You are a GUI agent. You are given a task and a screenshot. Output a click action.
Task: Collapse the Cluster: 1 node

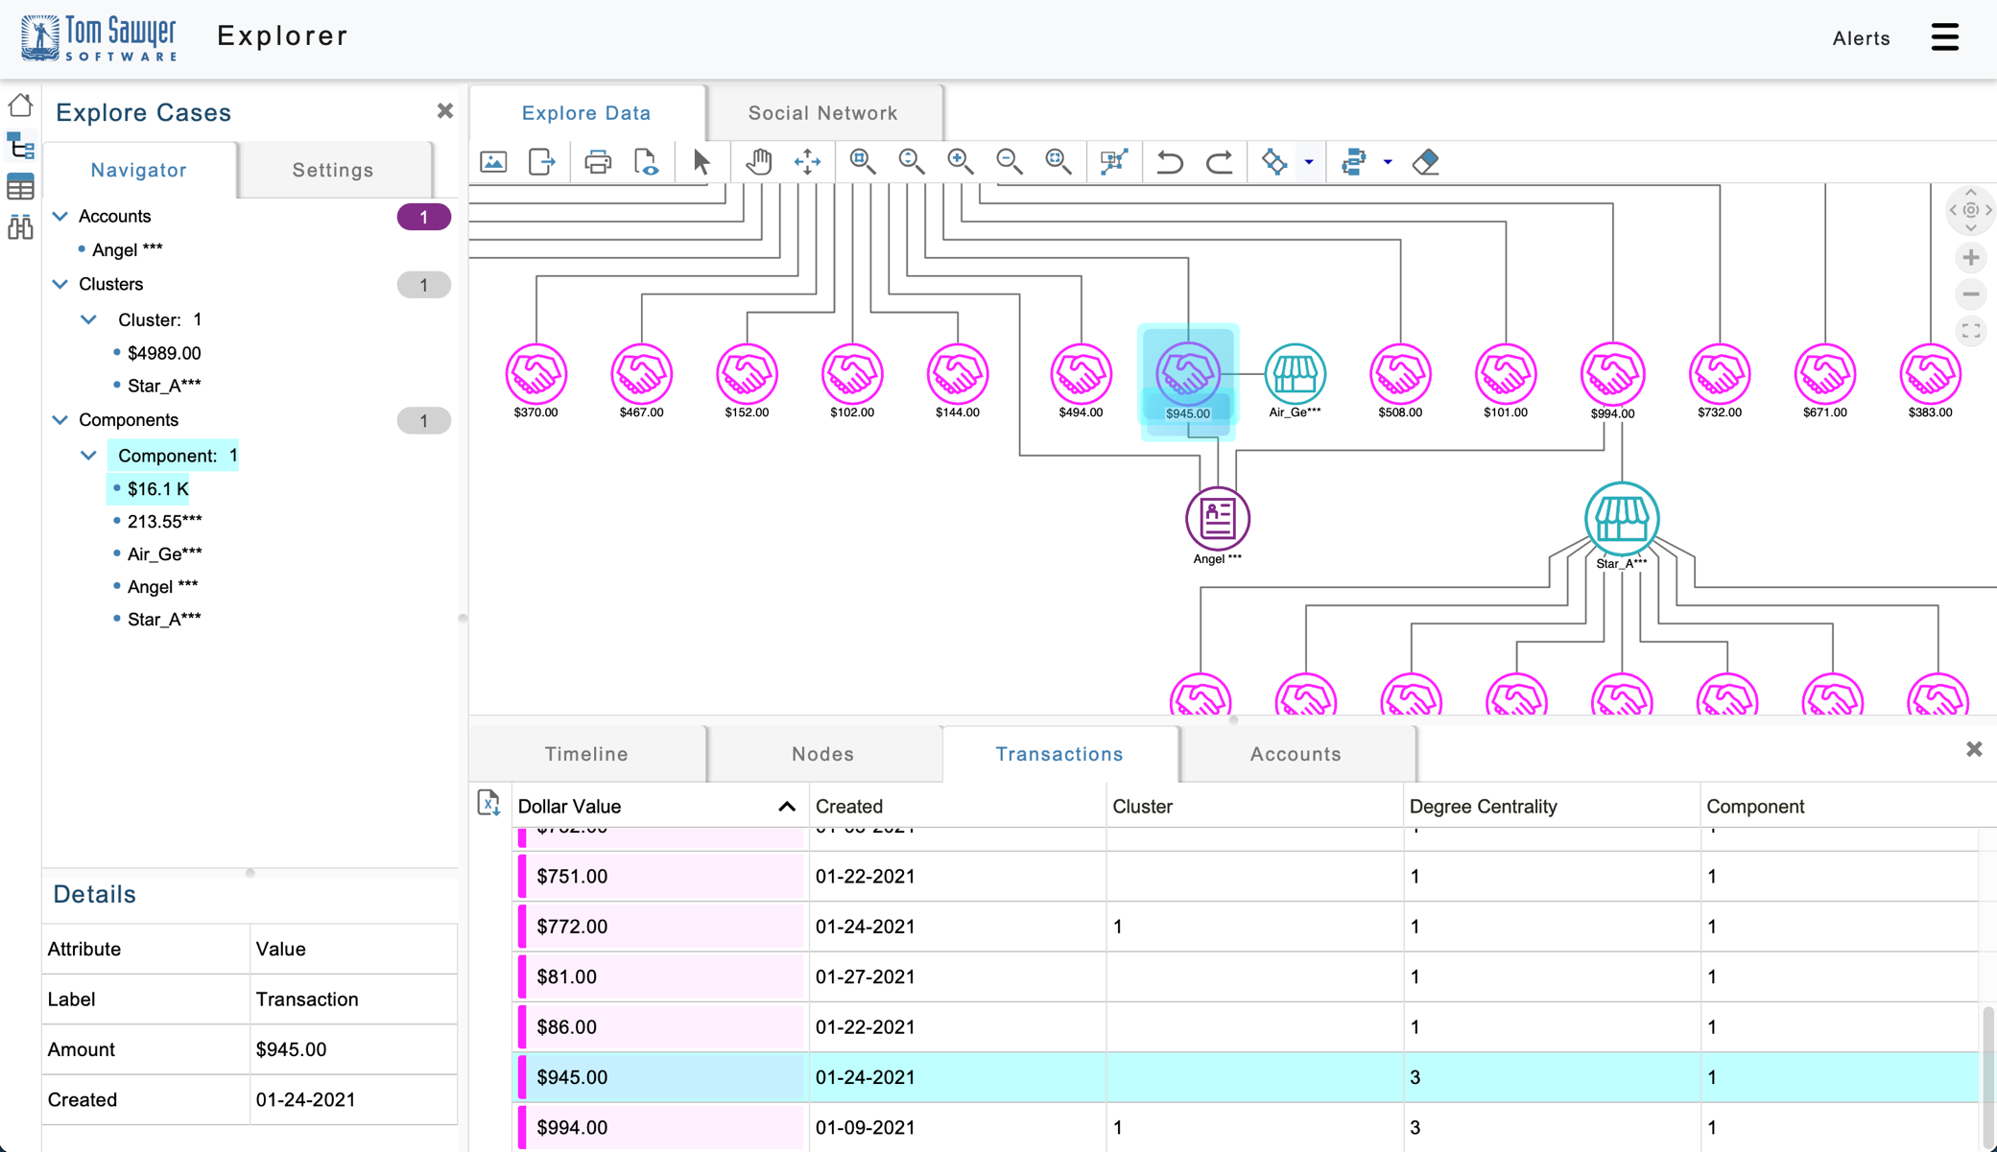point(88,319)
